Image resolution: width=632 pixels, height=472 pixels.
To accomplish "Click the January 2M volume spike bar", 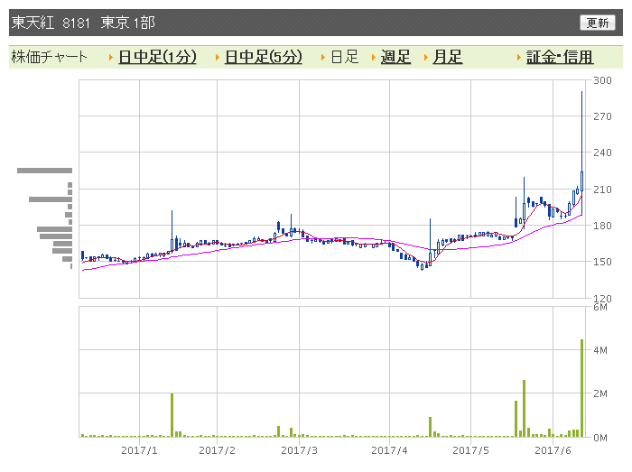I will click(172, 415).
